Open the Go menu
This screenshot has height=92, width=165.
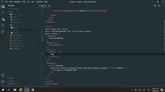[28, 2]
